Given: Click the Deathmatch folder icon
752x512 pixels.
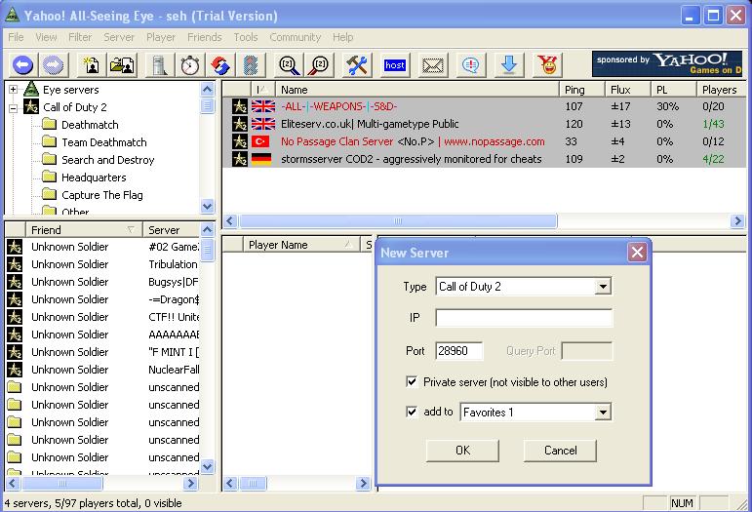Looking at the screenshot, I should click(x=49, y=125).
